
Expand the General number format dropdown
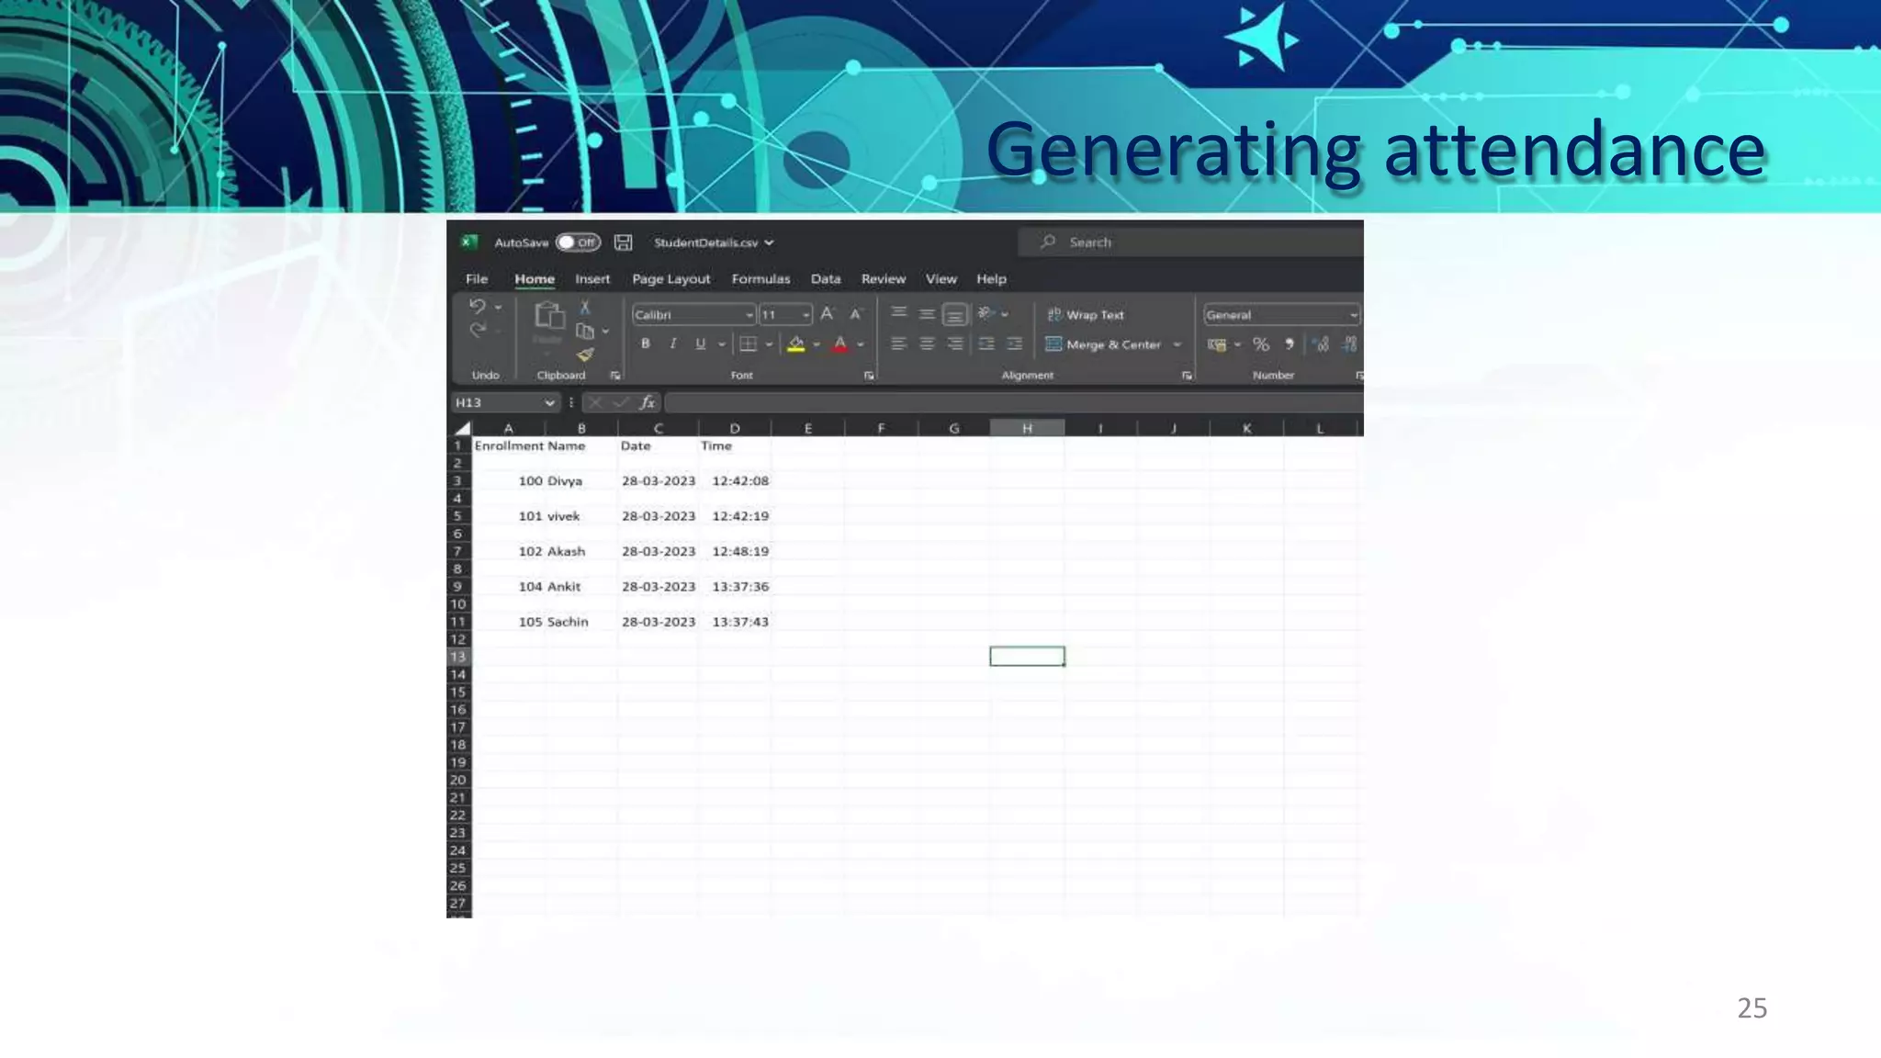1353,315
